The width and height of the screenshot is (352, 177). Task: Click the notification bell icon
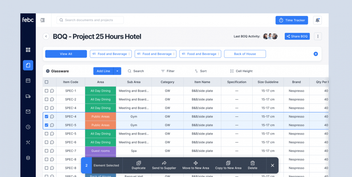pos(317,20)
